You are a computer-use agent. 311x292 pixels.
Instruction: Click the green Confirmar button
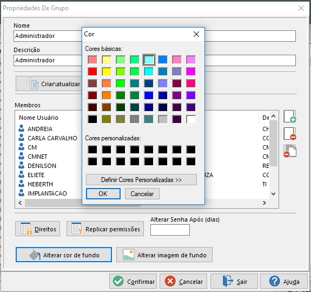(133, 281)
